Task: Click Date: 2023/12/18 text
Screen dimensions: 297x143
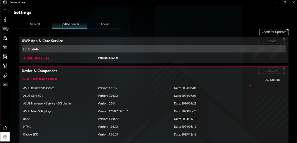Action: tap(185, 134)
